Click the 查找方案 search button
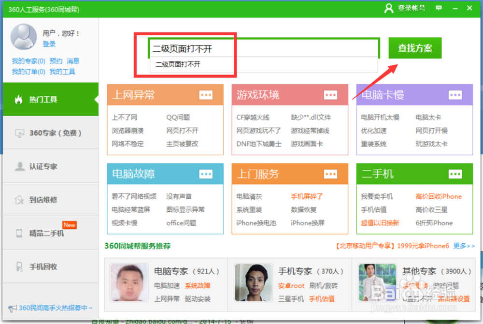483x324 pixels. [x=415, y=48]
